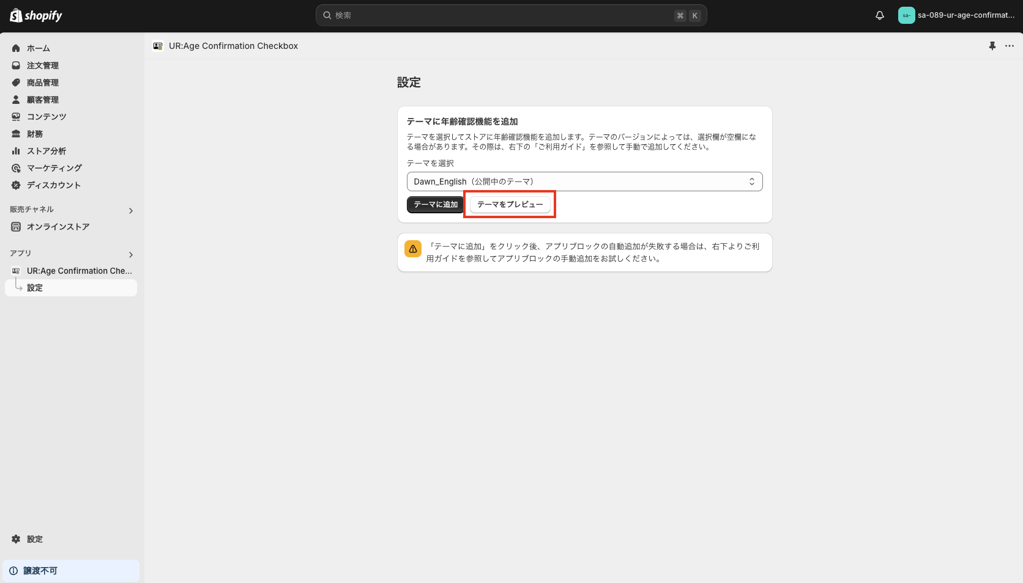Click the discount icon beside ディスカウント
This screenshot has height=583, width=1023.
point(16,185)
